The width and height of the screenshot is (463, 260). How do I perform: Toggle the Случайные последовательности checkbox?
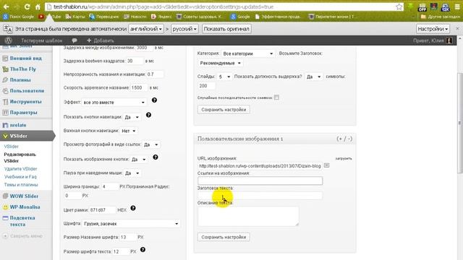click(x=276, y=97)
